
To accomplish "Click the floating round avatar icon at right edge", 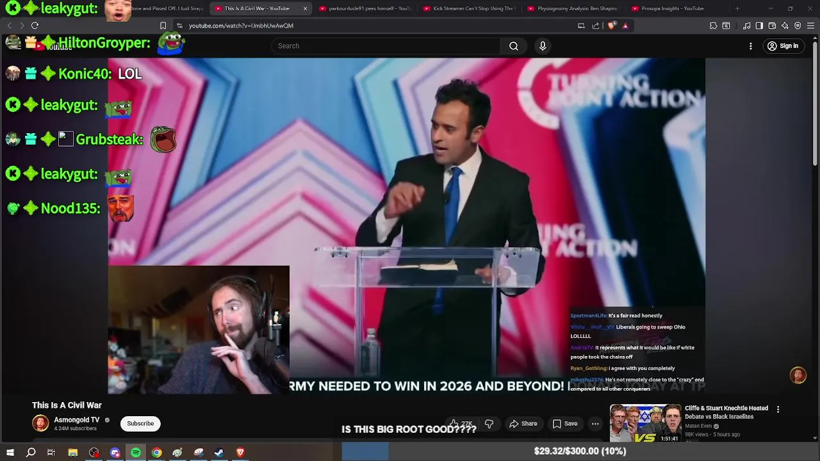I will click(x=798, y=375).
